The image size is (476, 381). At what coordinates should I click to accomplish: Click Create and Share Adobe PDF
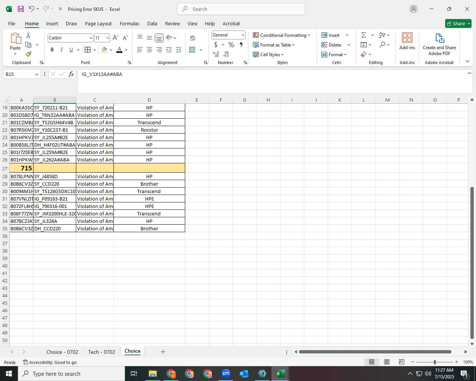coord(439,44)
